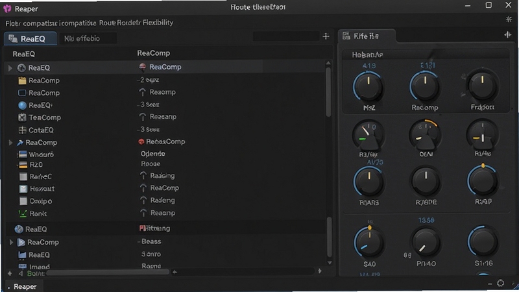The image size is (519, 292).
Task: Click the OtAI knob with the orange arc
Action: point(425,135)
